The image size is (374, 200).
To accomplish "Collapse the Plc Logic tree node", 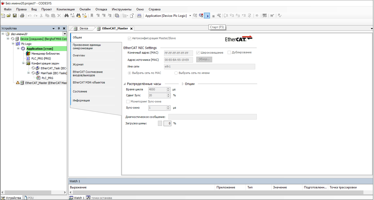I will click(x=13, y=44).
